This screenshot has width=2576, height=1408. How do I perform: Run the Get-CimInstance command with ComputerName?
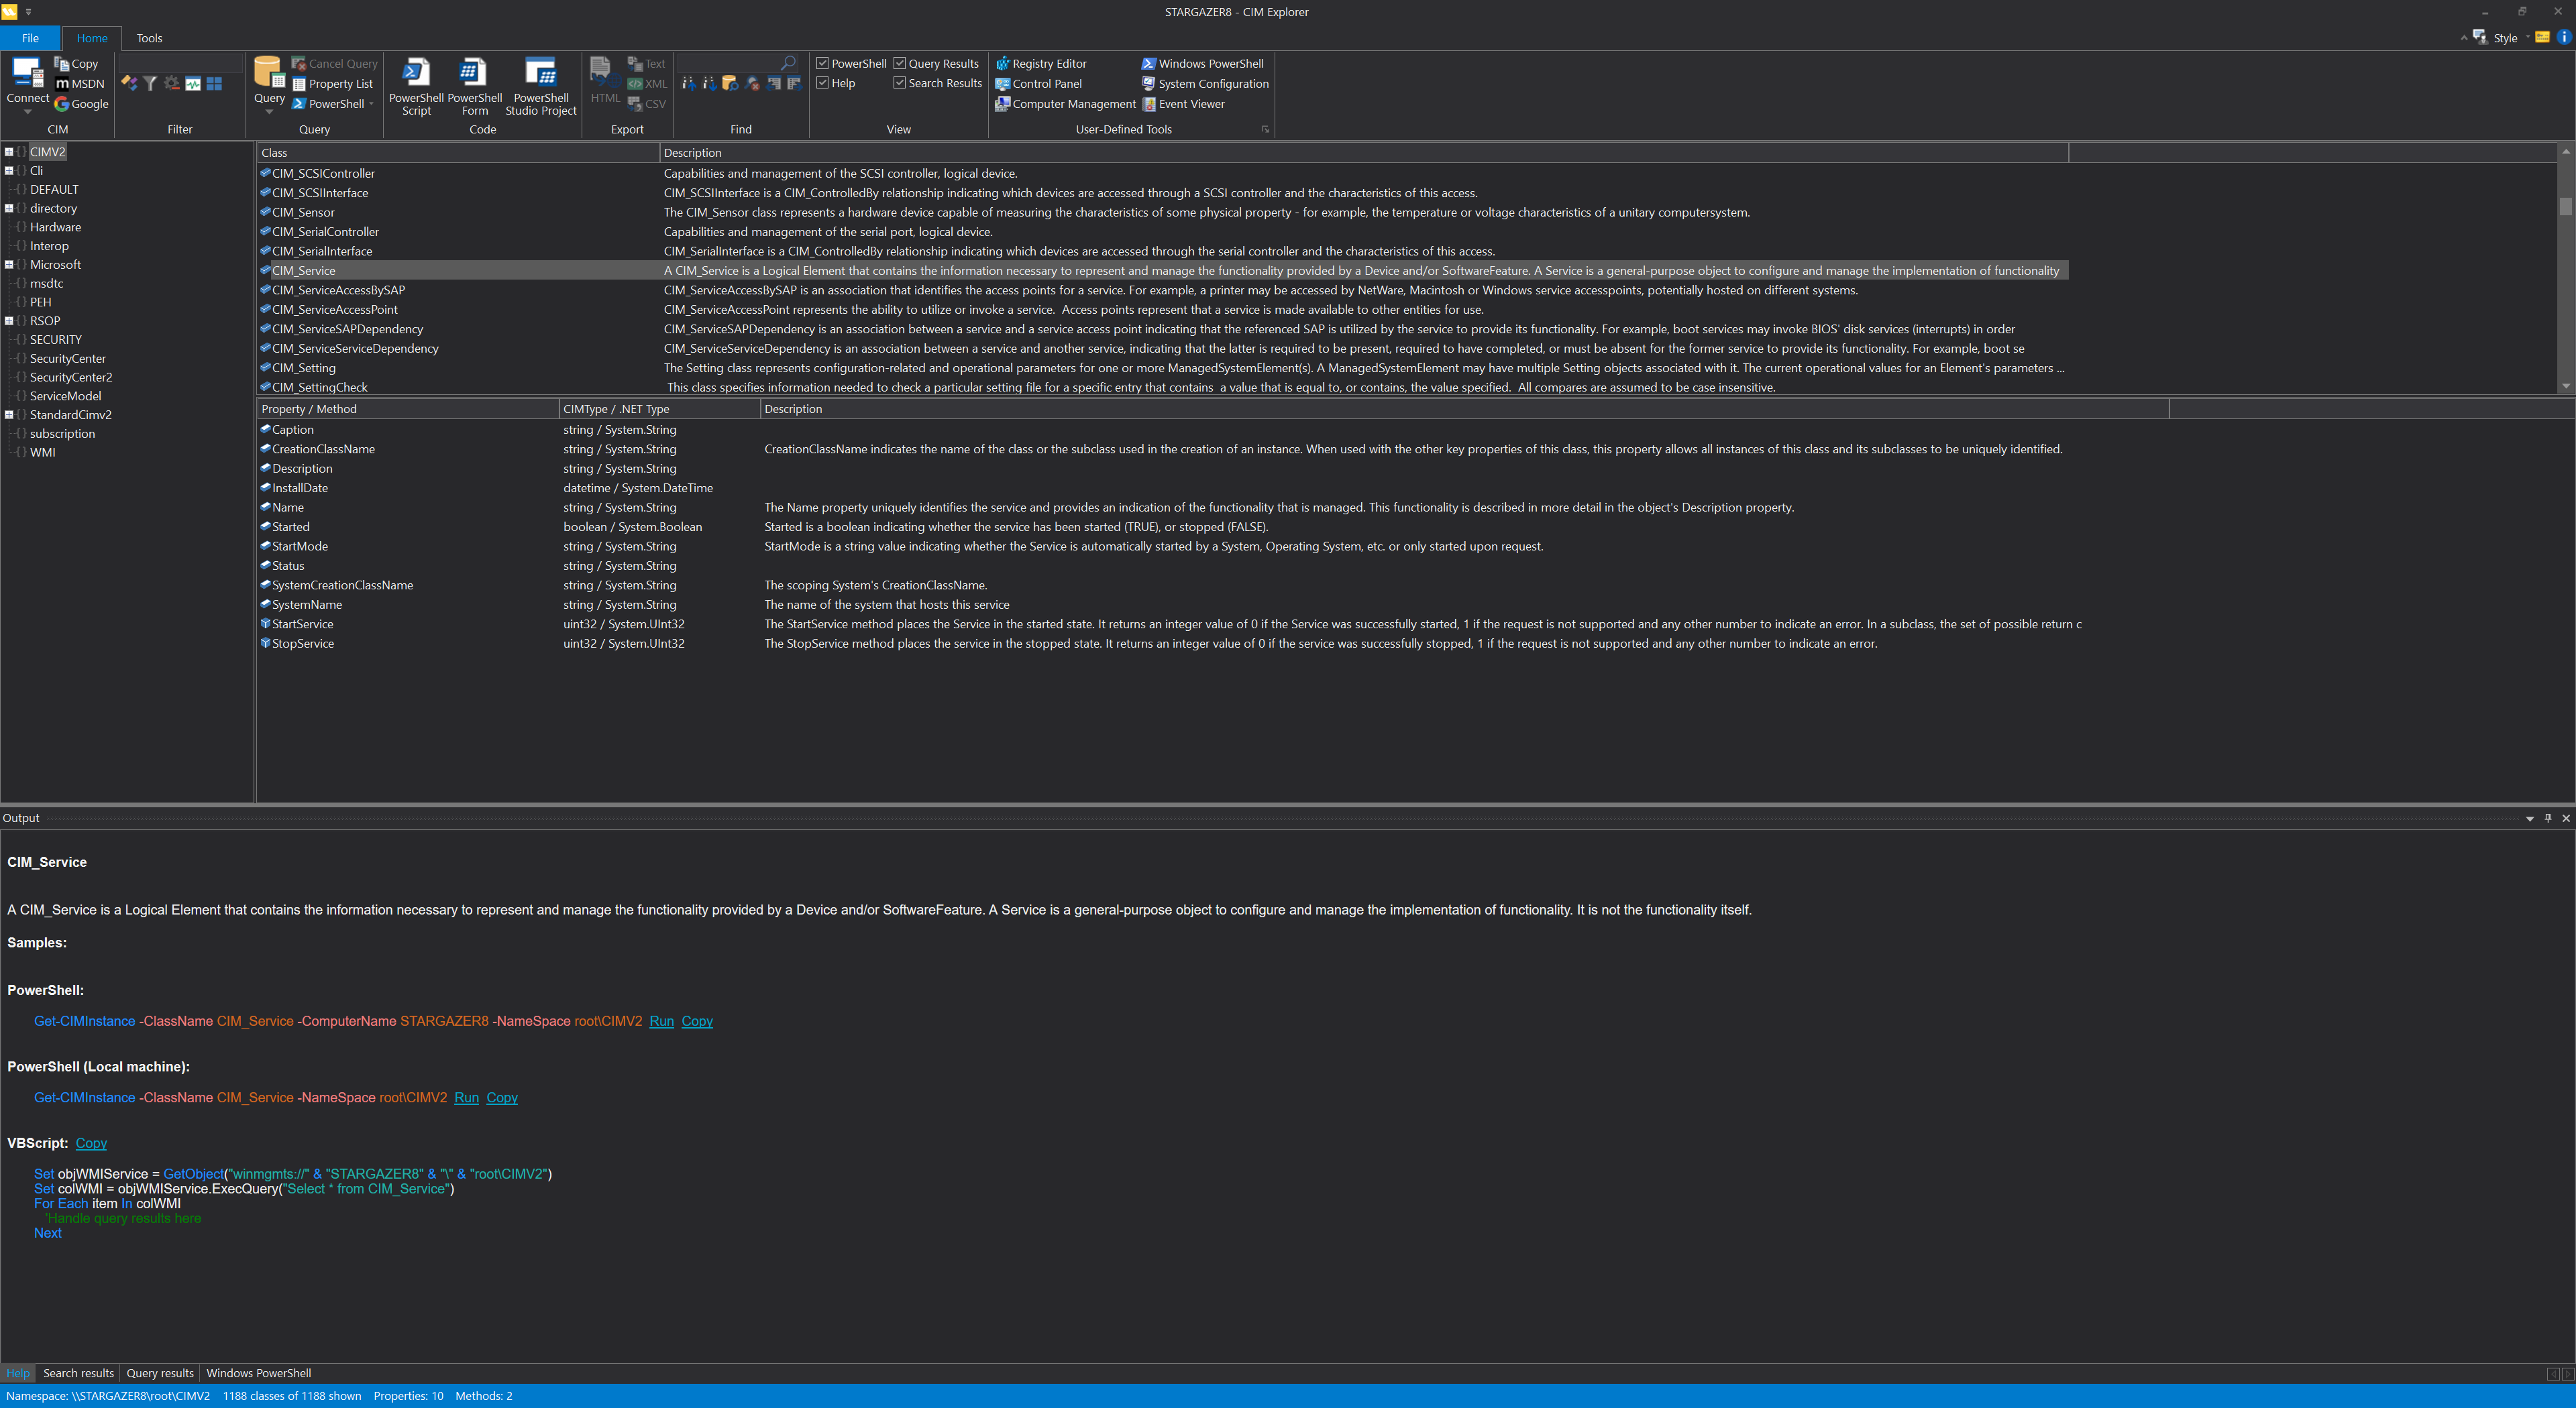(661, 1021)
